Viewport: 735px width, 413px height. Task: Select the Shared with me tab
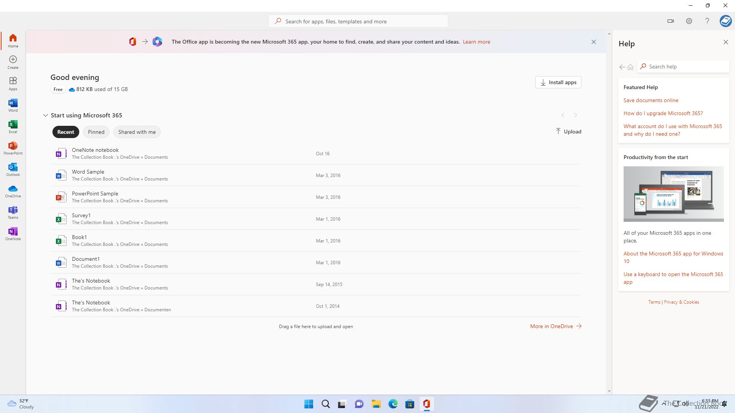click(137, 132)
